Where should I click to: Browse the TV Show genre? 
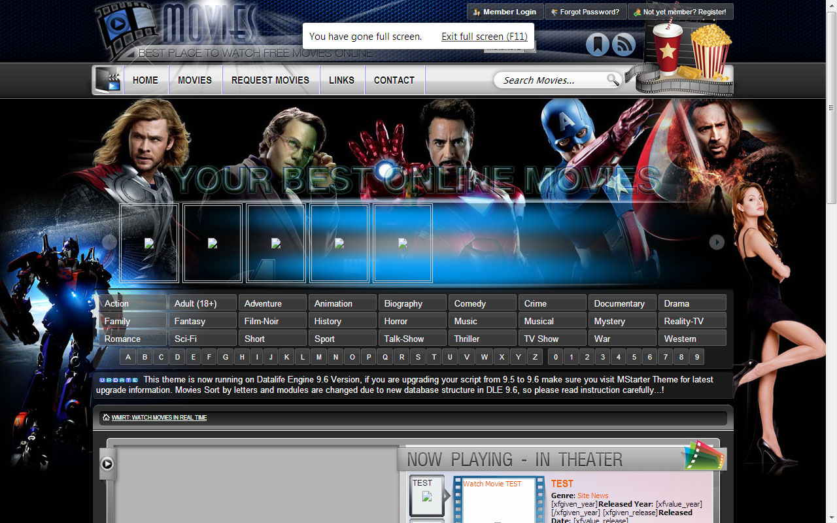pyautogui.click(x=553, y=339)
